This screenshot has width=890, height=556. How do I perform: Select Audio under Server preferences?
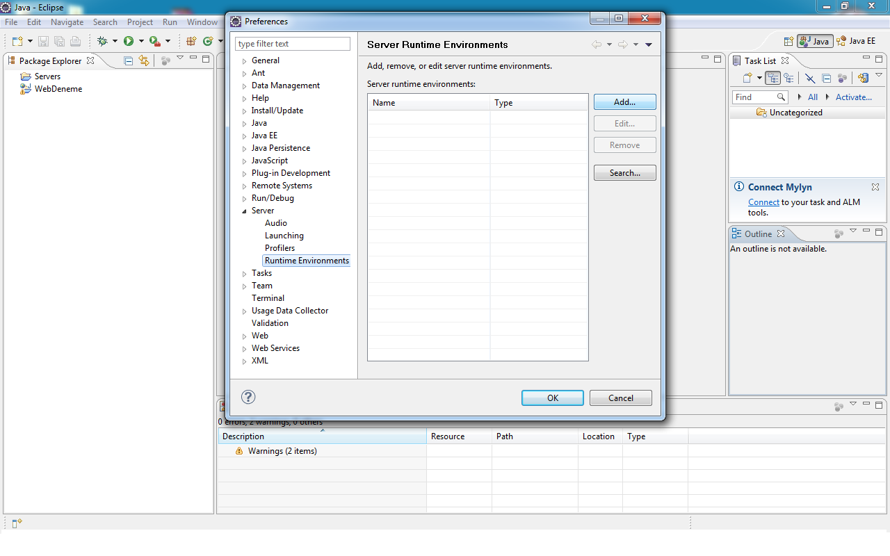click(x=276, y=223)
